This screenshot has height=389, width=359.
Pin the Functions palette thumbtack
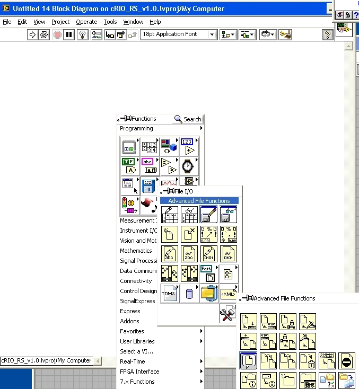tap(125, 119)
